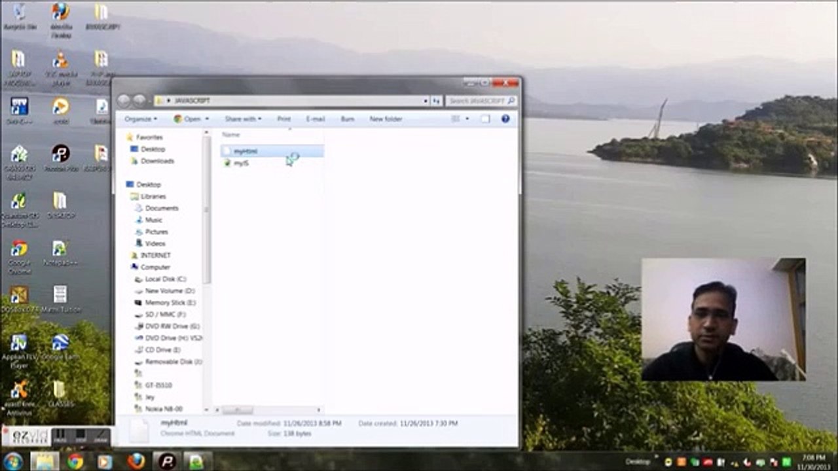Go back using the Explorer Back arrow
The height and width of the screenshot is (471, 838).
tap(124, 101)
